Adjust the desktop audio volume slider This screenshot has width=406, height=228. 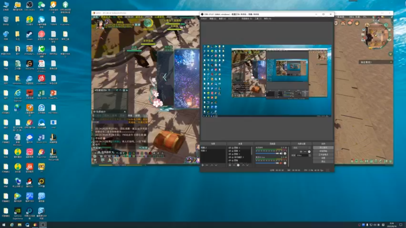[x=267, y=154]
